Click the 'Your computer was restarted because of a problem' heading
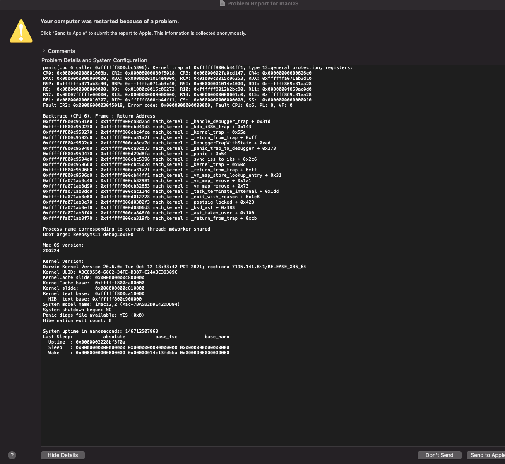 click(x=110, y=21)
